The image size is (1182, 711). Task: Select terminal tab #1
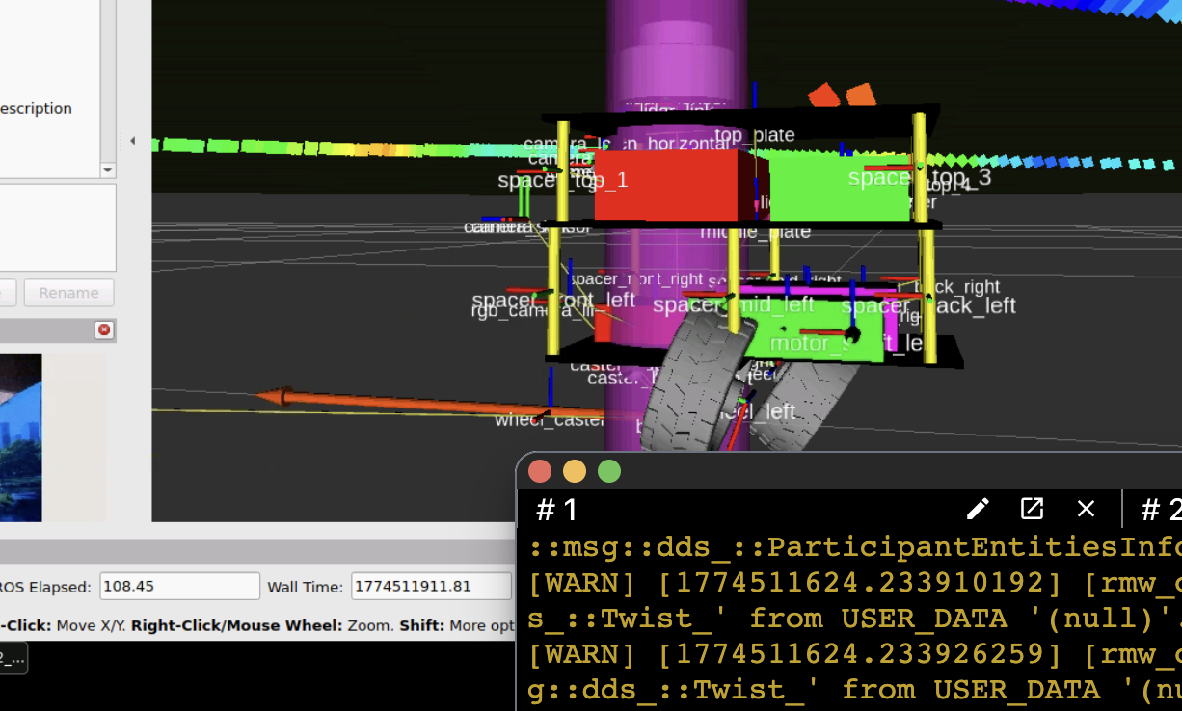(557, 510)
